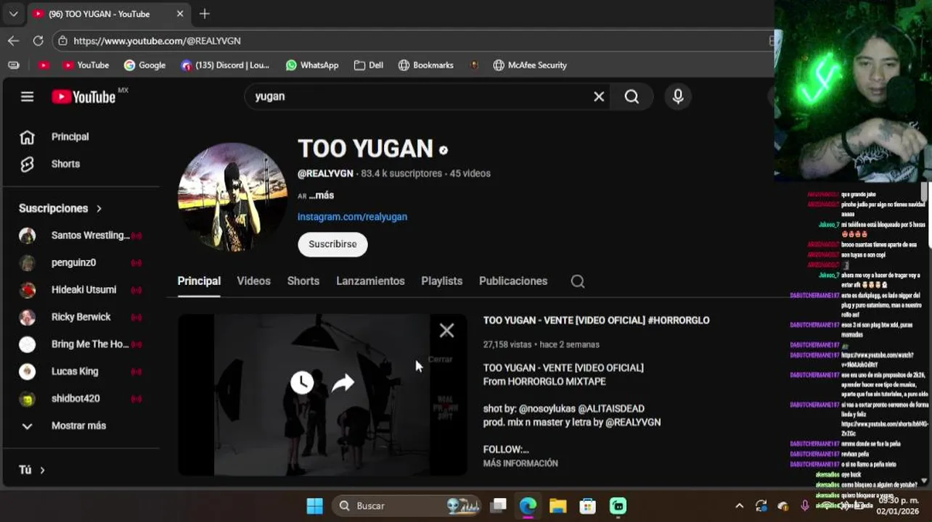Viewport: 932px width, 522px height.
Task: Open Windows Start menu
Action: pos(314,506)
